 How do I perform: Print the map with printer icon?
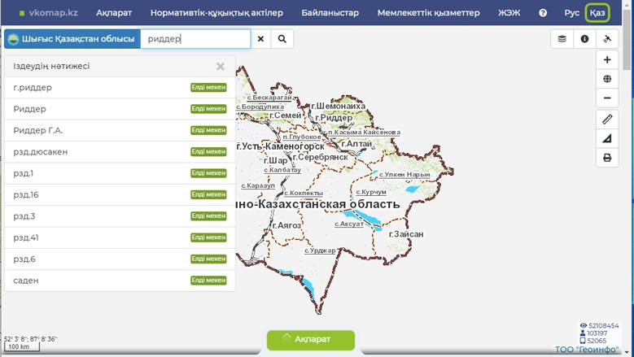point(607,158)
